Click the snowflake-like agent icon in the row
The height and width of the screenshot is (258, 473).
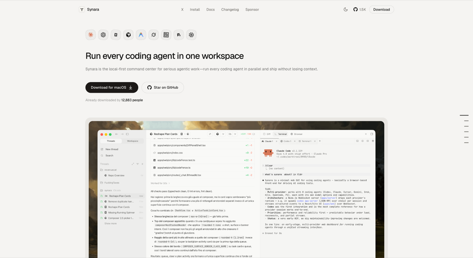pyautogui.click(x=191, y=35)
